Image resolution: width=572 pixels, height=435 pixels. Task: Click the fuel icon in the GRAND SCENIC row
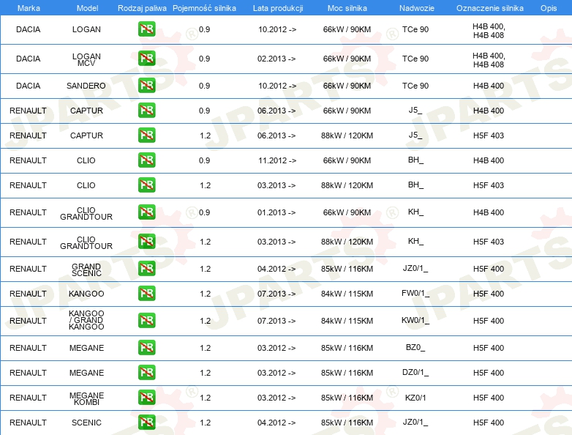pos(146,269)
